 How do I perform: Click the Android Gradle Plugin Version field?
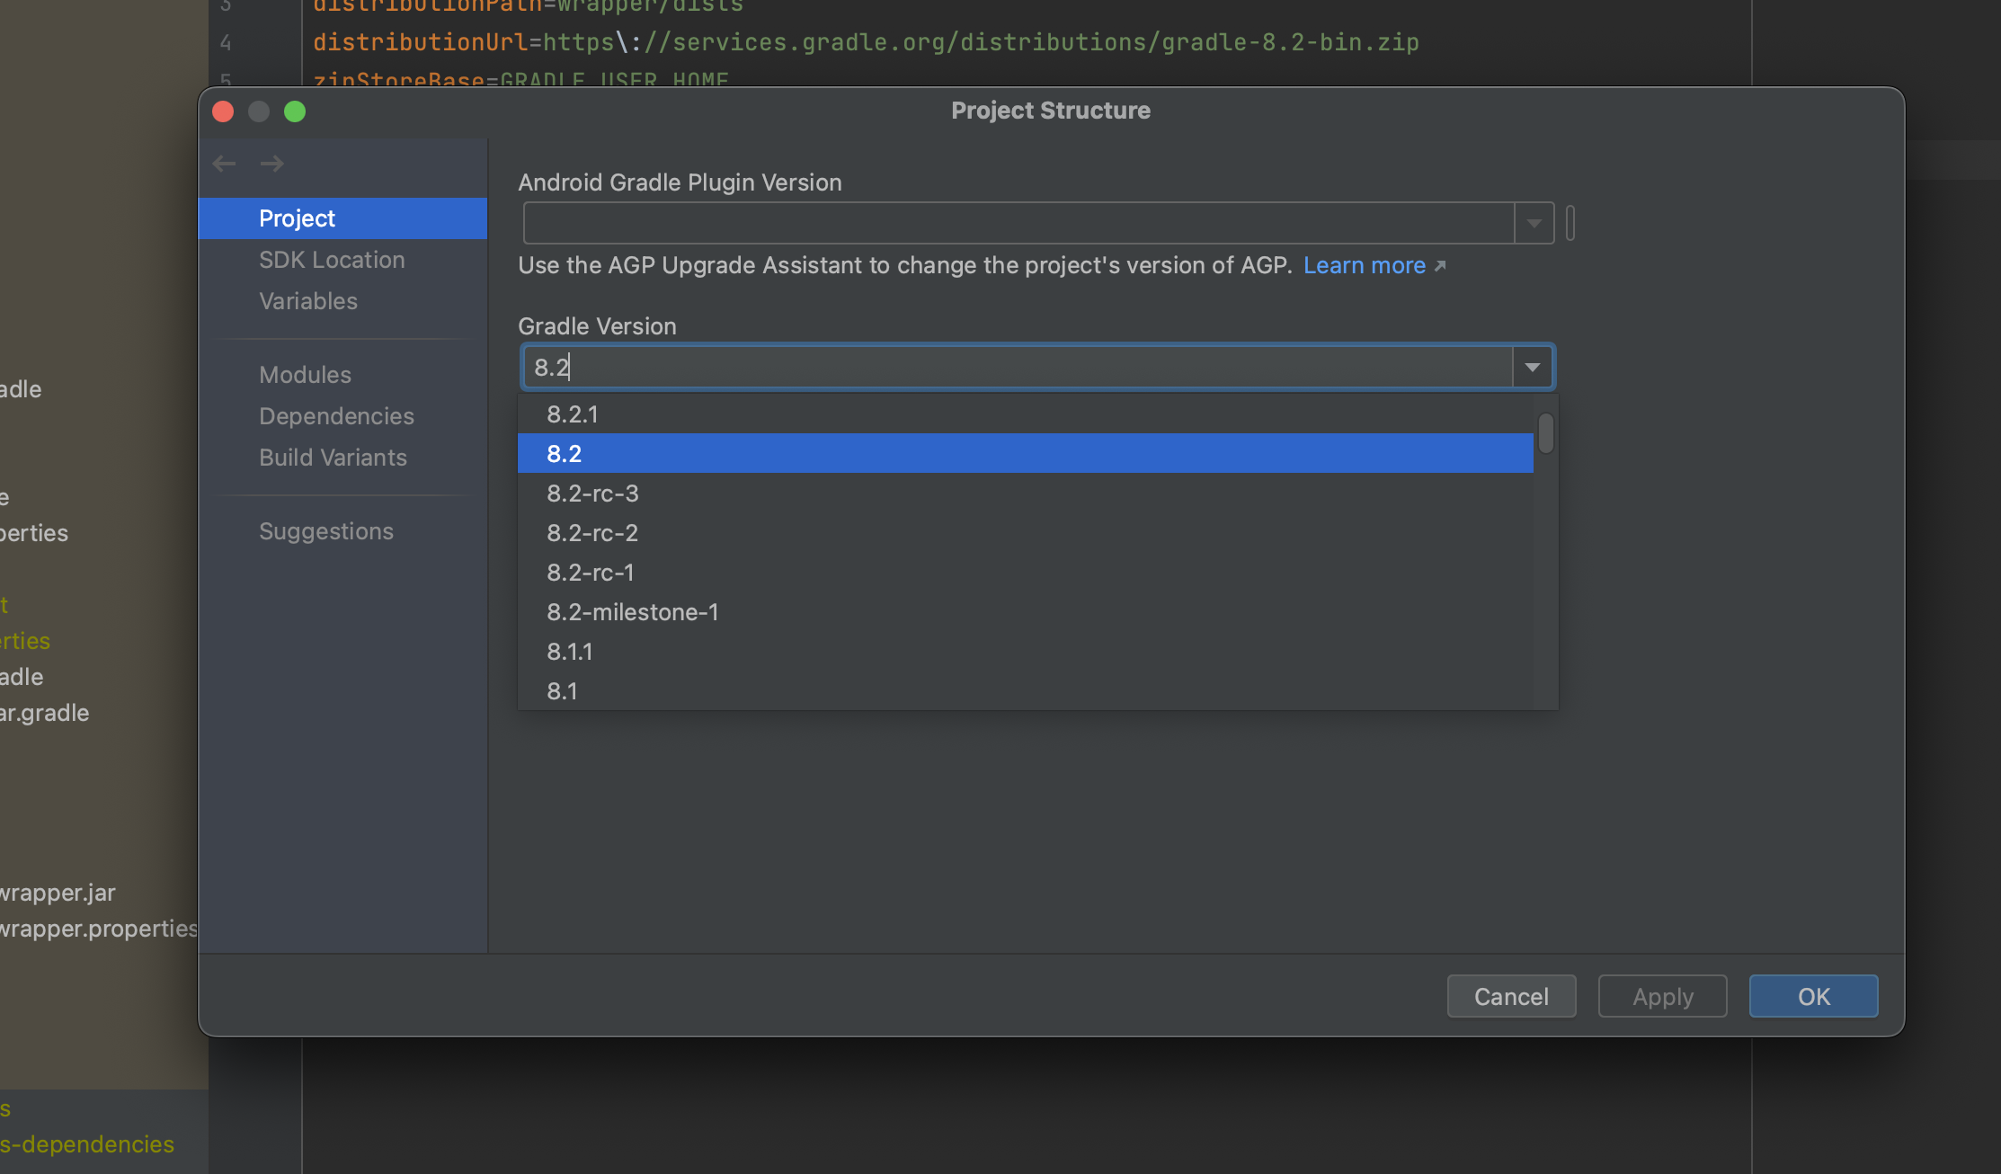click(1018, 223)
